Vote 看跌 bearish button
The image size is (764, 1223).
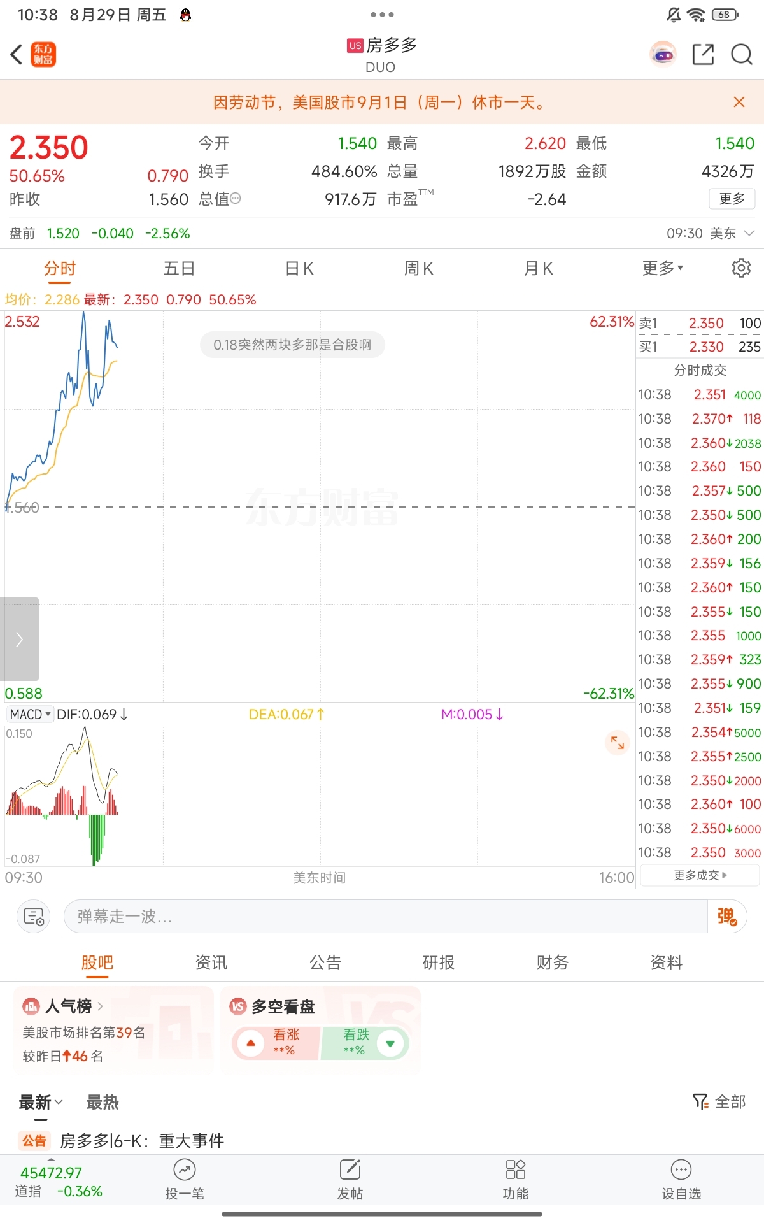[365, 1043]
